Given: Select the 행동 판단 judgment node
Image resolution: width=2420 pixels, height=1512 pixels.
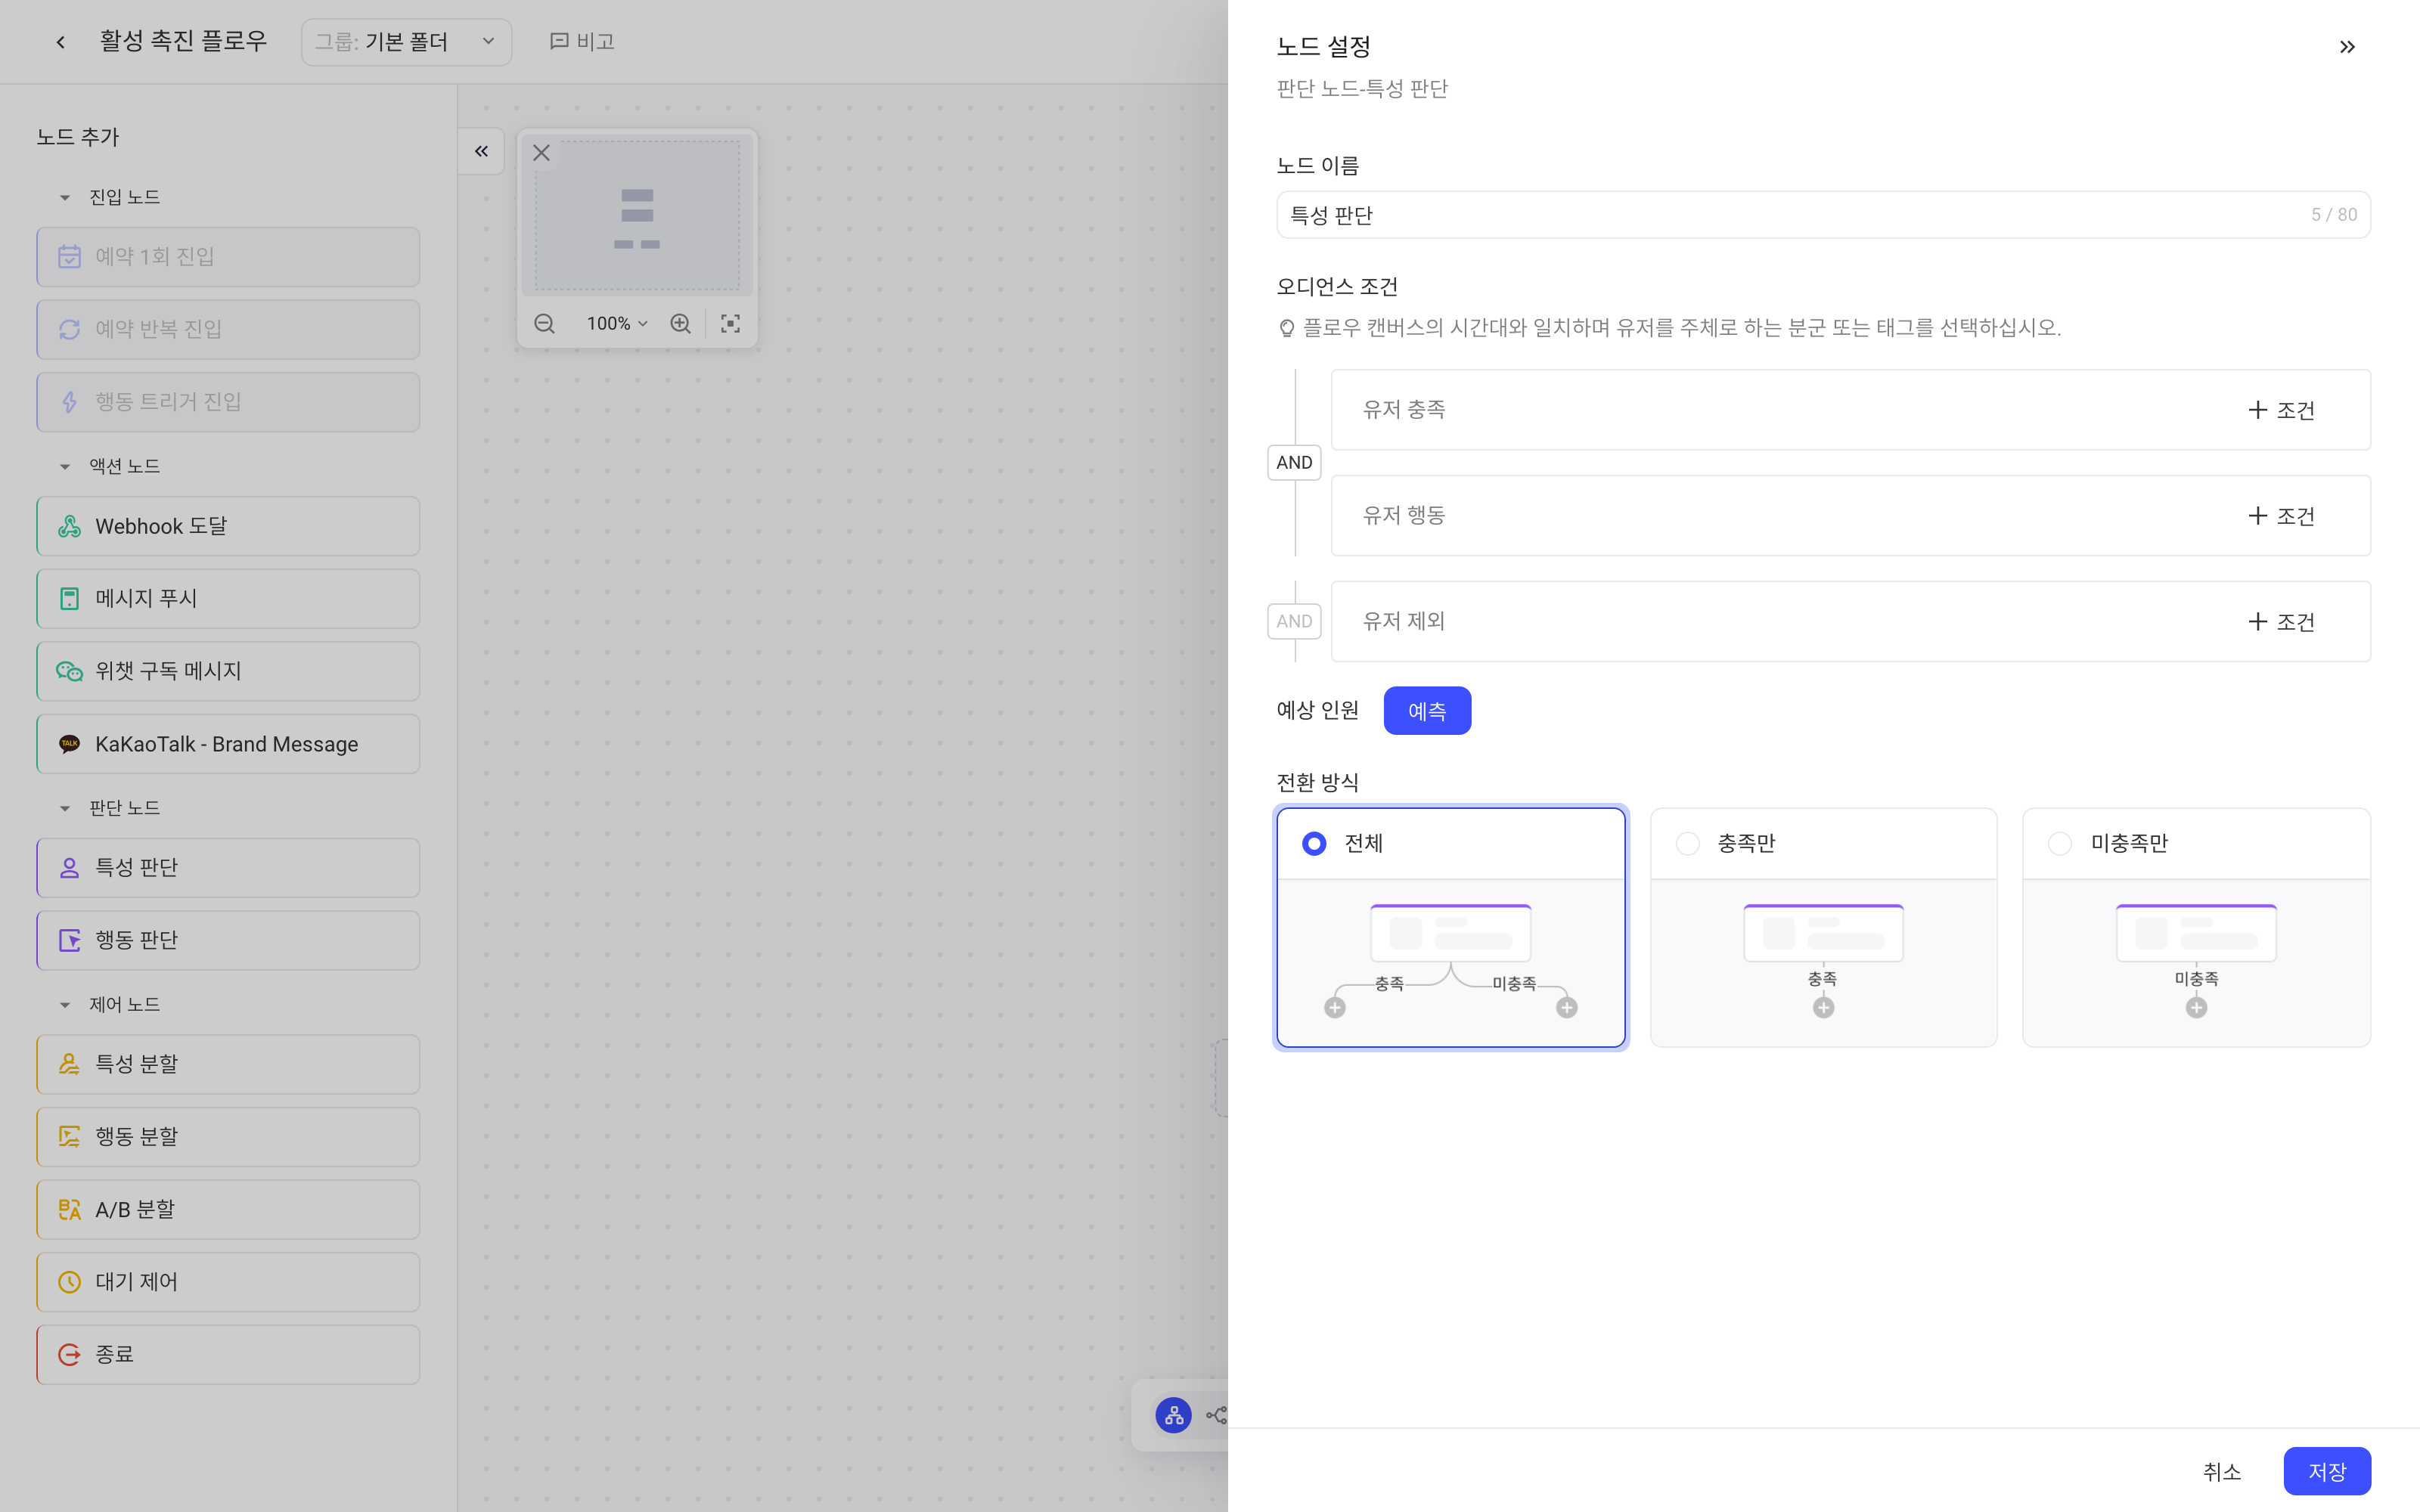Looking at the screenshot, I should (x=228, y=940).
